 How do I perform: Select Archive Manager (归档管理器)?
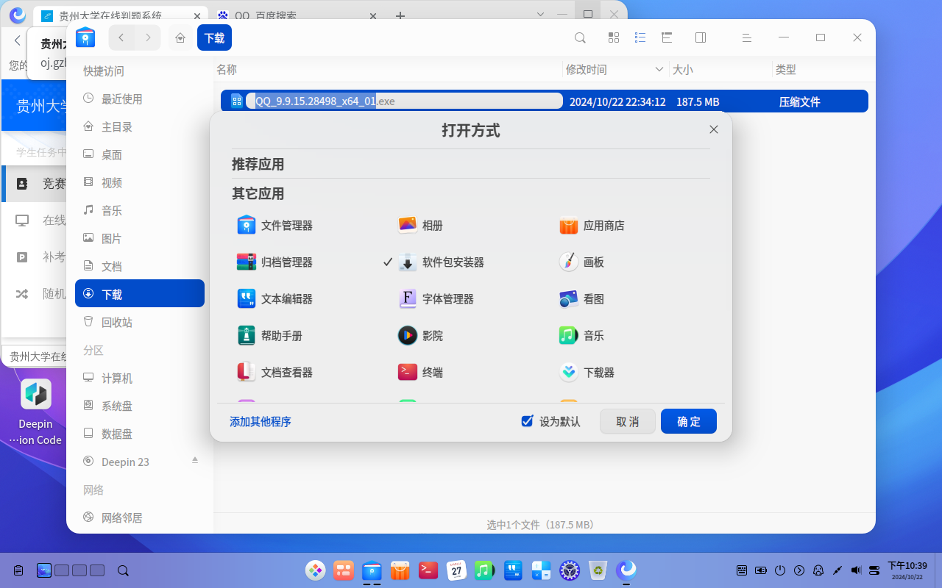click(275, 262)
